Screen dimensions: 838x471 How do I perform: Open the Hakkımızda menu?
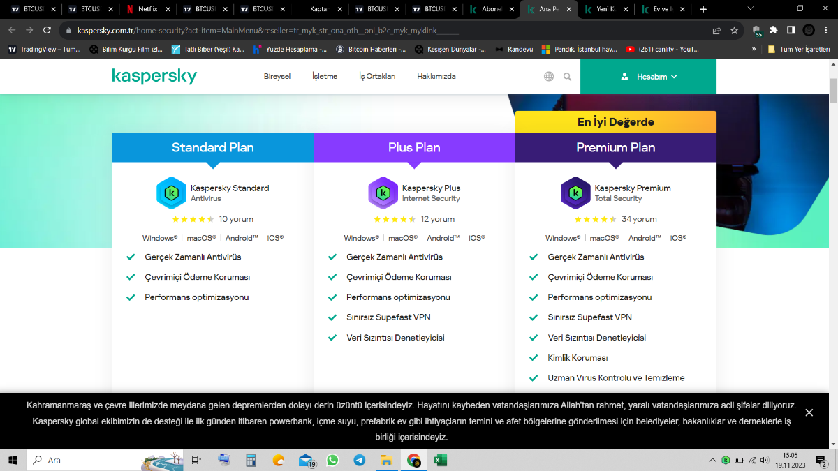pyautogui.click(x=436, y=77)
